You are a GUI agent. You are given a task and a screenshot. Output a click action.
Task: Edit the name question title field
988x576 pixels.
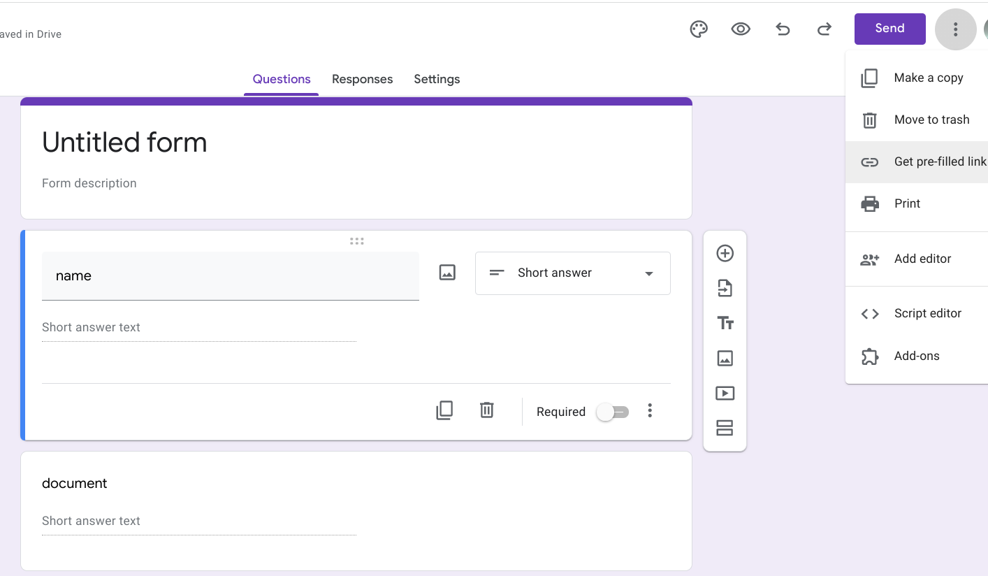(x=231, y=276)
